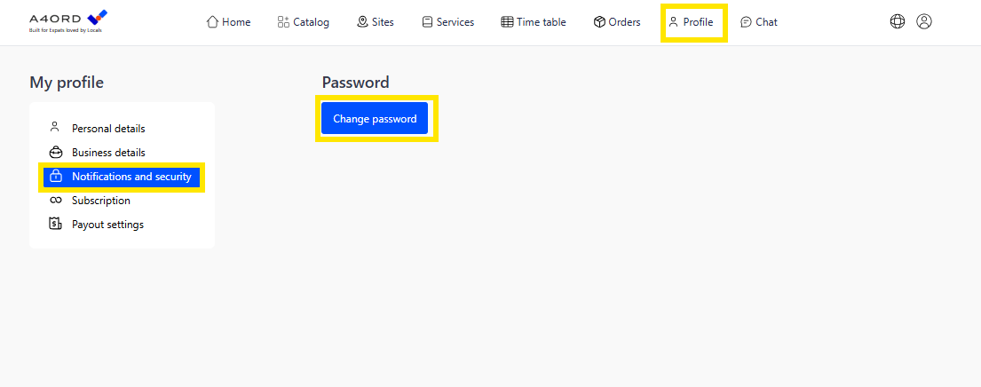Click the Time table calendar icon
The height and width of the screenshot is (387, 981).
(x=508, y=22)
